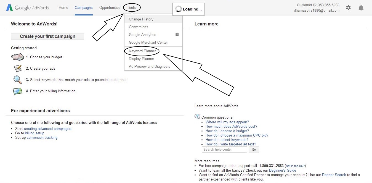Open the conversion tracking link
Image resolution: width=372 pixels, height=183 pixels.
42,138
